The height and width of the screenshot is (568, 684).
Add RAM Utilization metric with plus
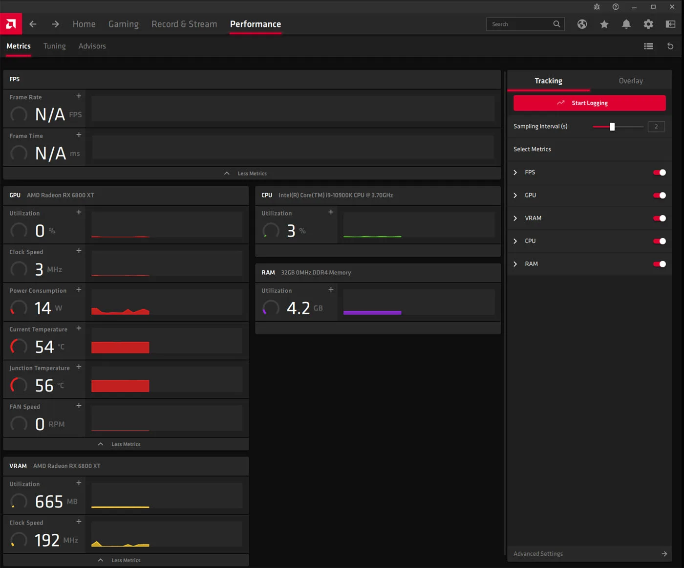331,289
